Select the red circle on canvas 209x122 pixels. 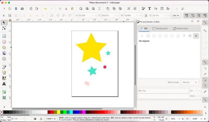click(x=105, y=67)
